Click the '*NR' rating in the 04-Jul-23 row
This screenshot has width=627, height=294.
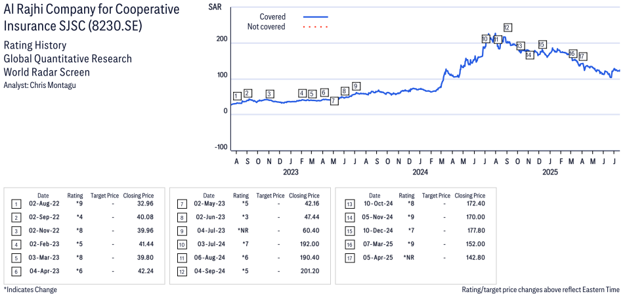pos(244,230)
